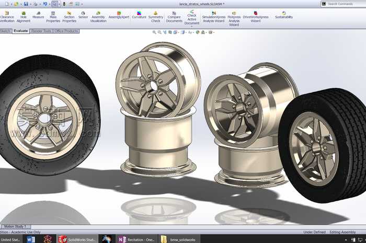Expand the Check Active Document dropdown arrow

pos(192,26)
